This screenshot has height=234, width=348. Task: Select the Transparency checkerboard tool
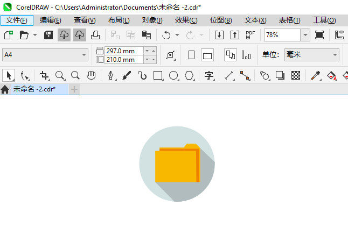point(296,75)
